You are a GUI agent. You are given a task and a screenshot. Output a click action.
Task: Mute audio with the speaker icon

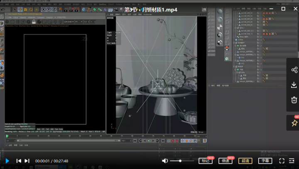coord(165,161)
